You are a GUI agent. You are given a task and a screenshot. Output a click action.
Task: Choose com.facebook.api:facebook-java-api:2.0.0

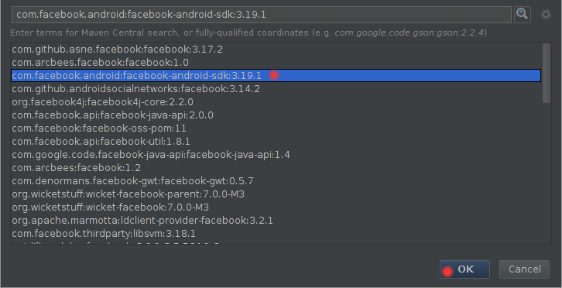click(x=276, y=115)
